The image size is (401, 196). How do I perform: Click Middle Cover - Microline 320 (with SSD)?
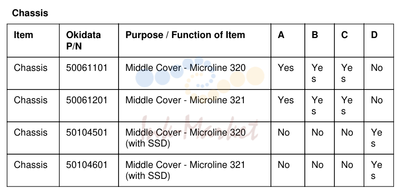(x=185, y=138)
